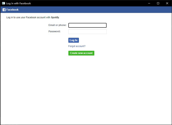Maximize the Log in with Facebook window
Screen dimensions: 172x125
(158, 3)
